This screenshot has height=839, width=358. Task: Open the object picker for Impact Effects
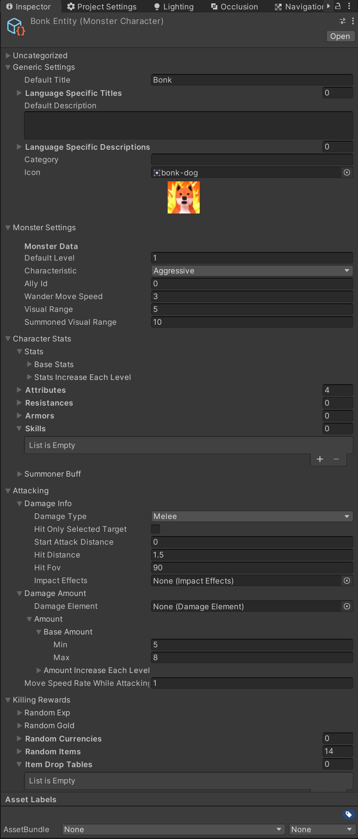click(x=347, y=581)
